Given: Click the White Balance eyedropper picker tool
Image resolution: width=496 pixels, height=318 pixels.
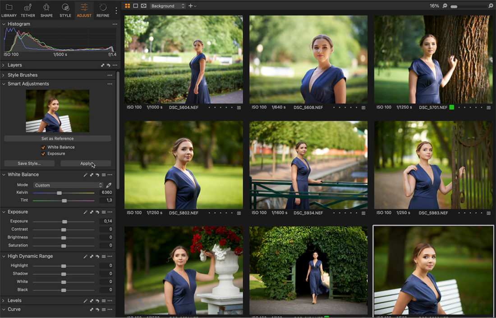Looking at the screenshot, I should pos(108,185).
